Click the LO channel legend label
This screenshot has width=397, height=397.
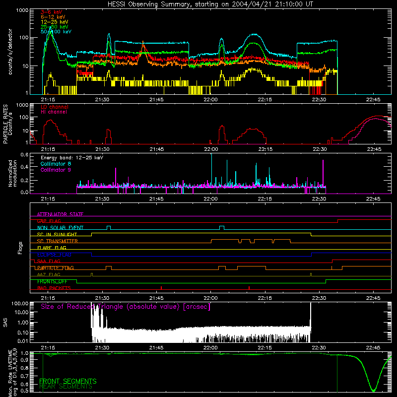55,107
